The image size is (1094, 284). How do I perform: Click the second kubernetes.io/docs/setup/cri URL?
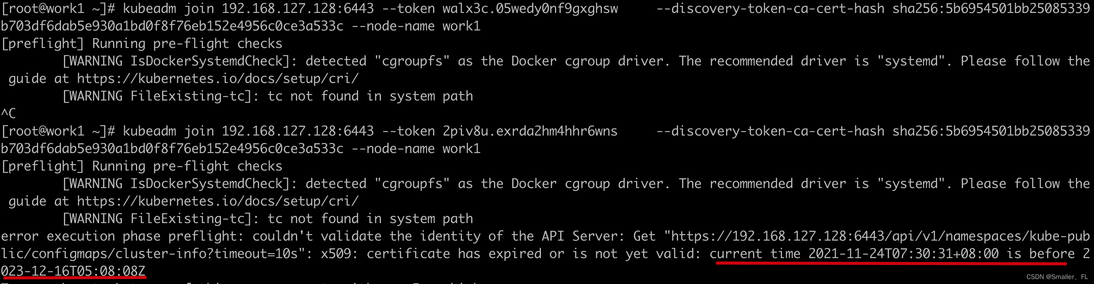218,201
